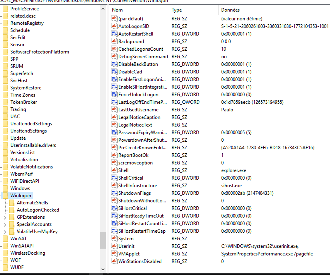Select the VMApplet string icon

tap(114, 253)
